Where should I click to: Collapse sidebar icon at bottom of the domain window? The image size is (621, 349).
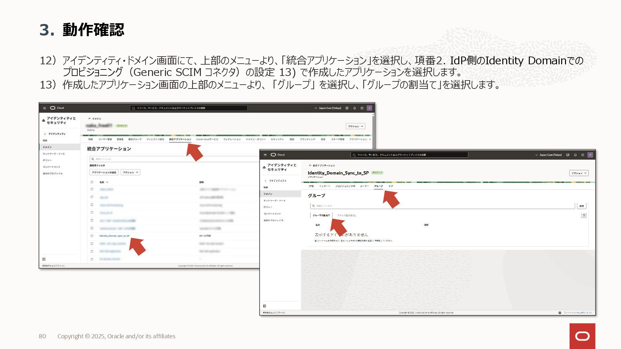[x=44, y=259]
